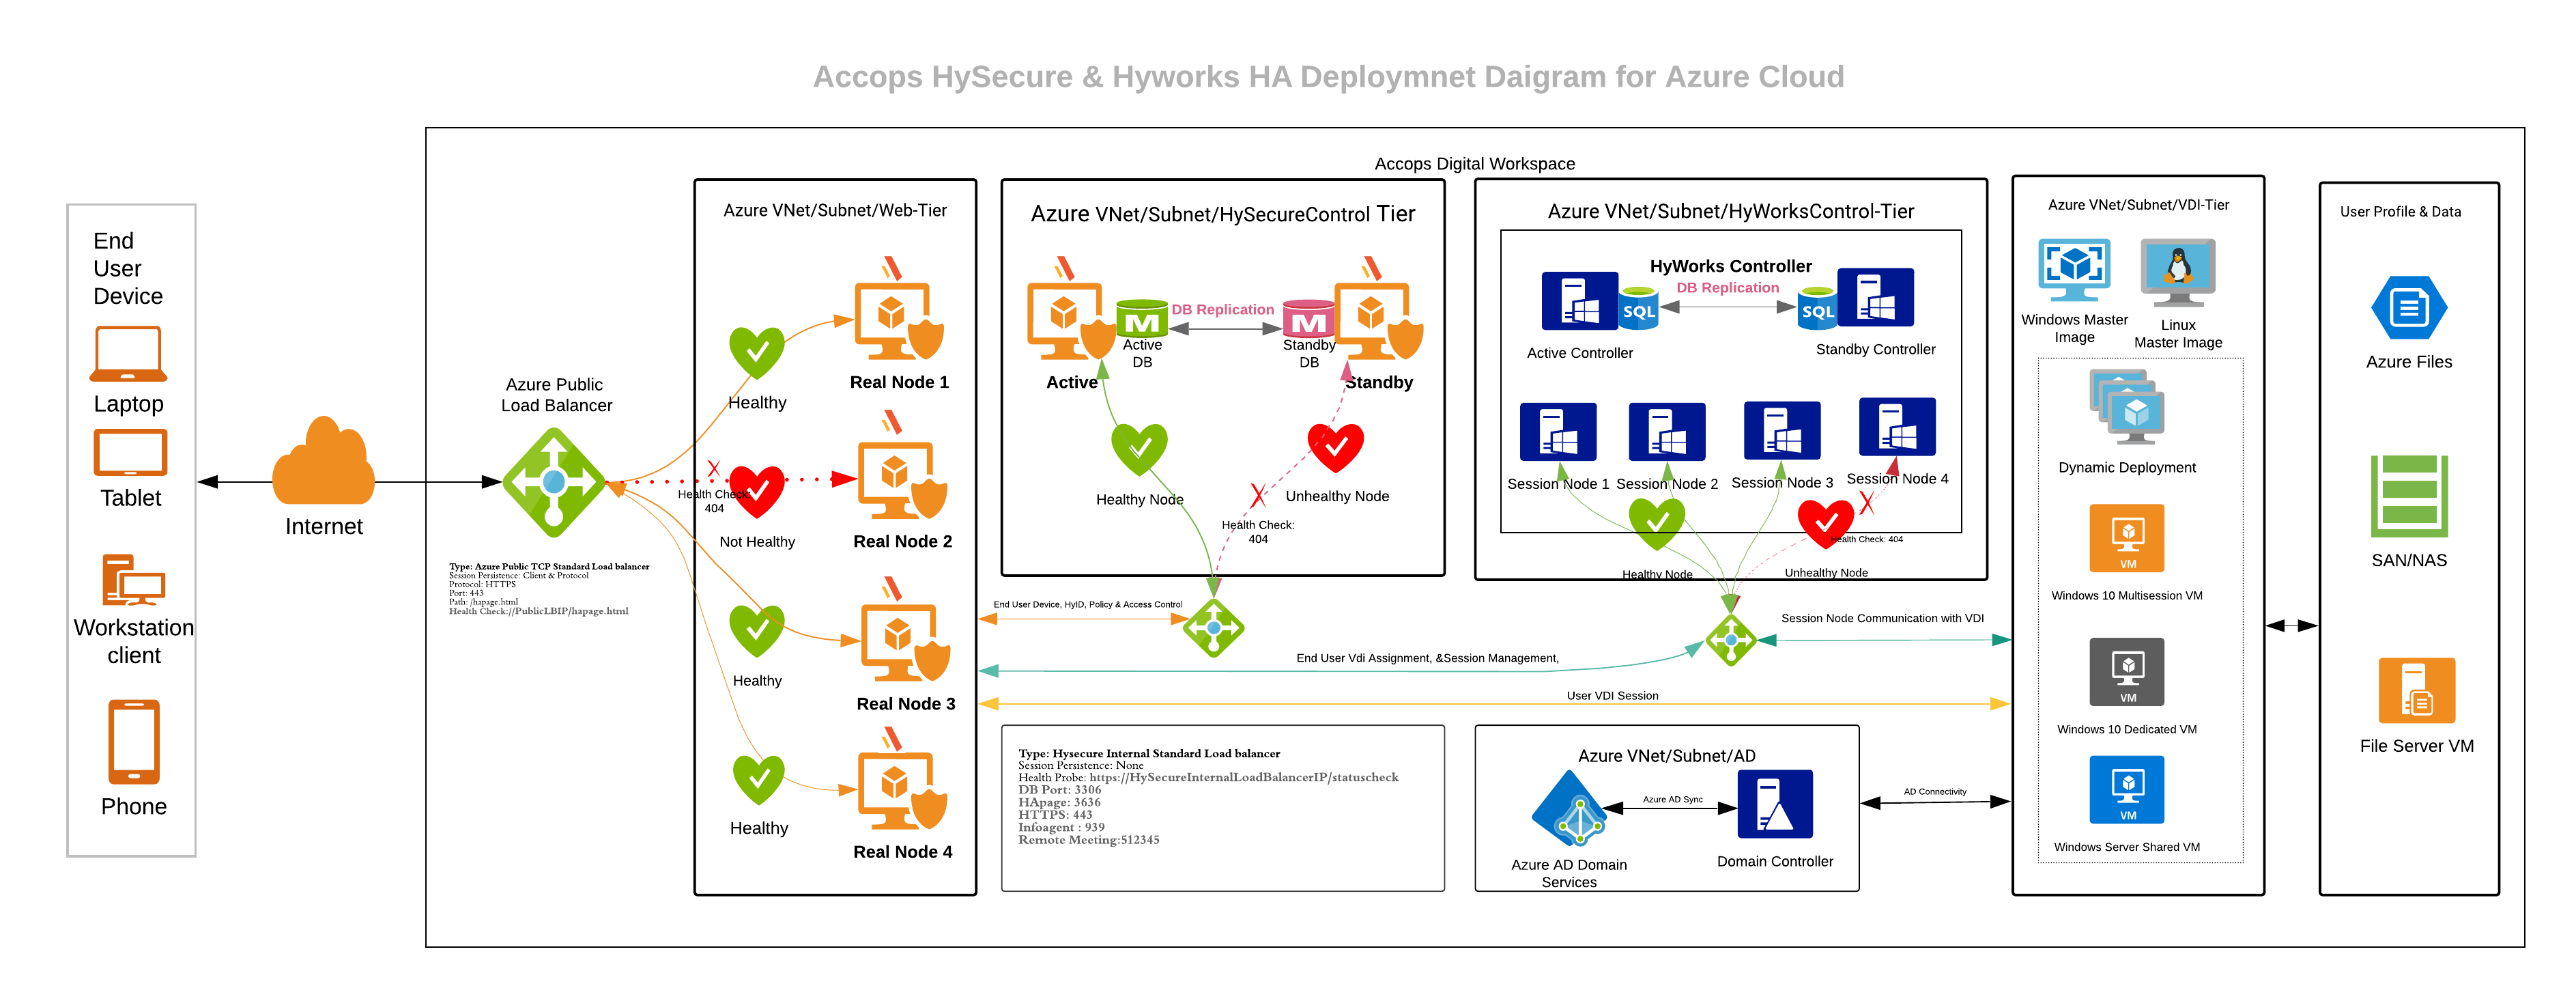Click the Laptop device icon
The width and height of the screenshot is (2576, 999).
128,353
